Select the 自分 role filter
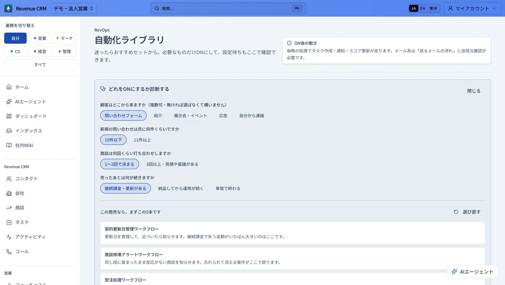The height and width of the screenshot is (285, 505). [15, 38]
